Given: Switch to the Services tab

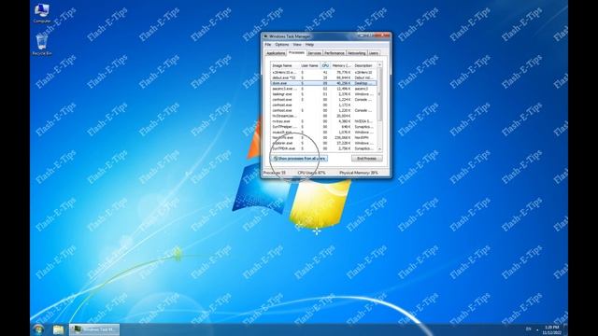Looking at the screenshot, I should 314,53.
